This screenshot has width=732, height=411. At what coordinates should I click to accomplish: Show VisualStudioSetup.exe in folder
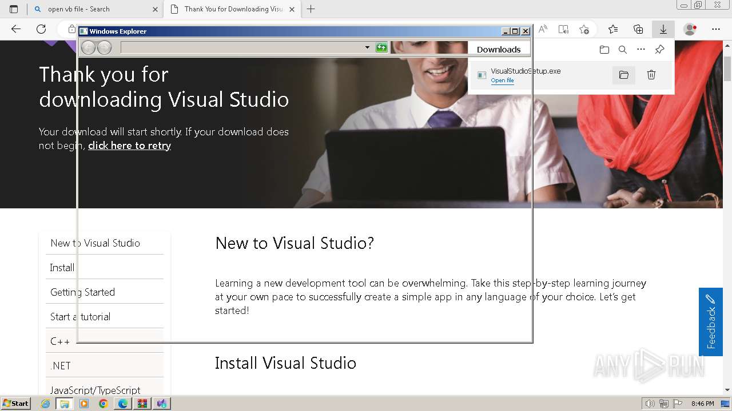coord(624,75)
